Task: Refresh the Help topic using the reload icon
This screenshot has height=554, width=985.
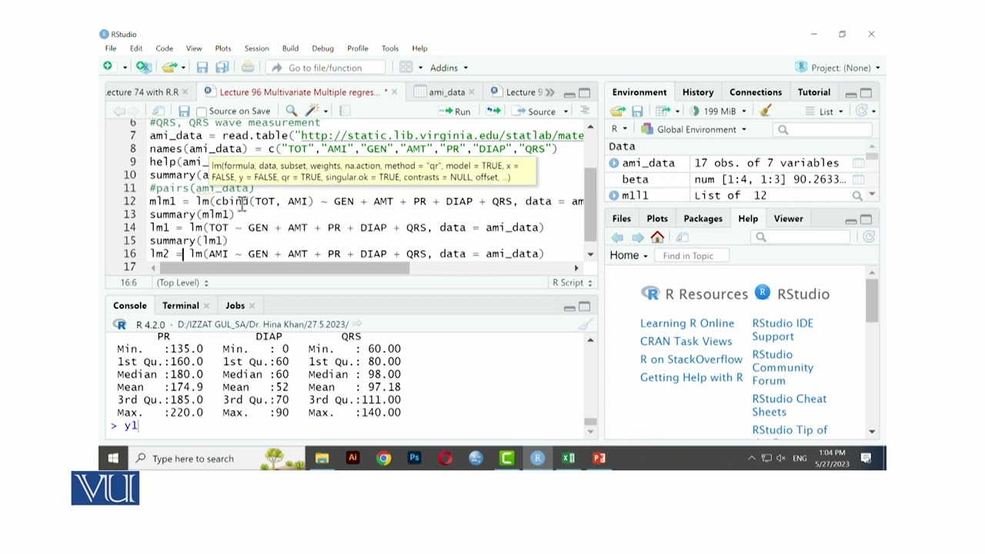Action: click(x=869, y=237)
